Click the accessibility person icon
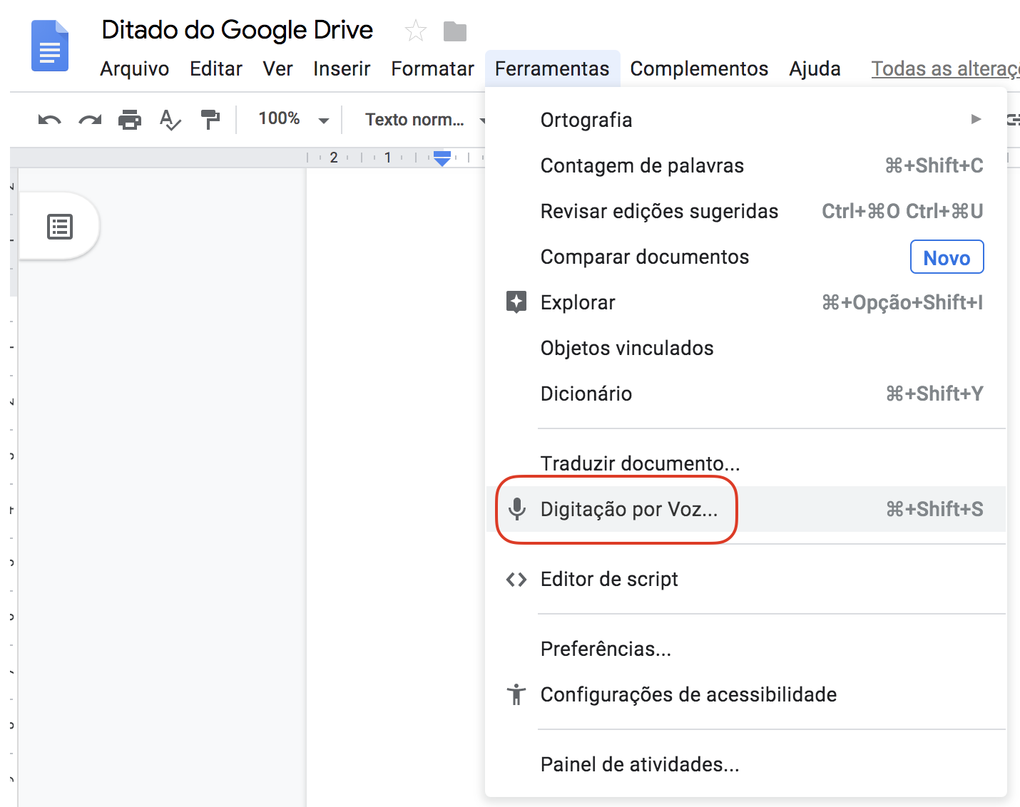This screenshot has width=1020, height=807. tap(516, 694)
